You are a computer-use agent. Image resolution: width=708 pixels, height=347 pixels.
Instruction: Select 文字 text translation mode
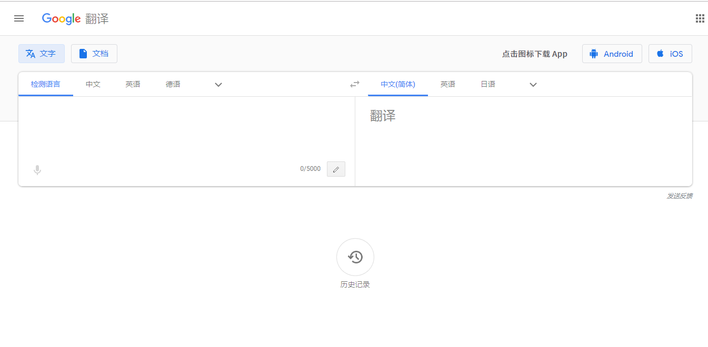(x=42, y=54)
